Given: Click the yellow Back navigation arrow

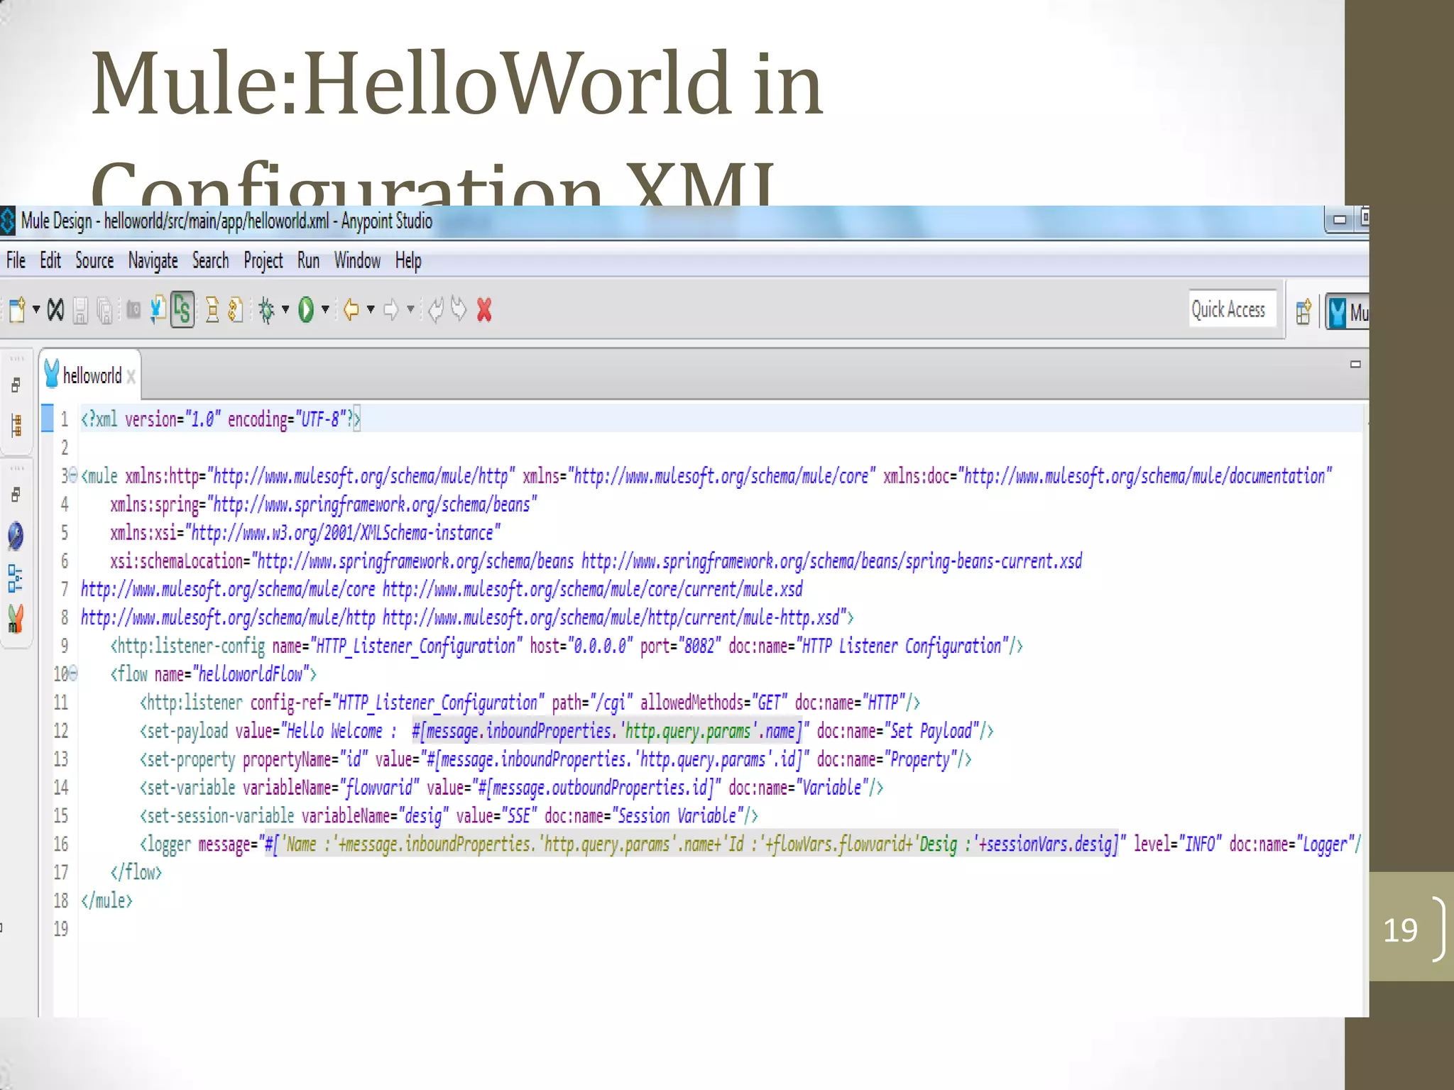Looking at the screenshot, I should [351, 310].
